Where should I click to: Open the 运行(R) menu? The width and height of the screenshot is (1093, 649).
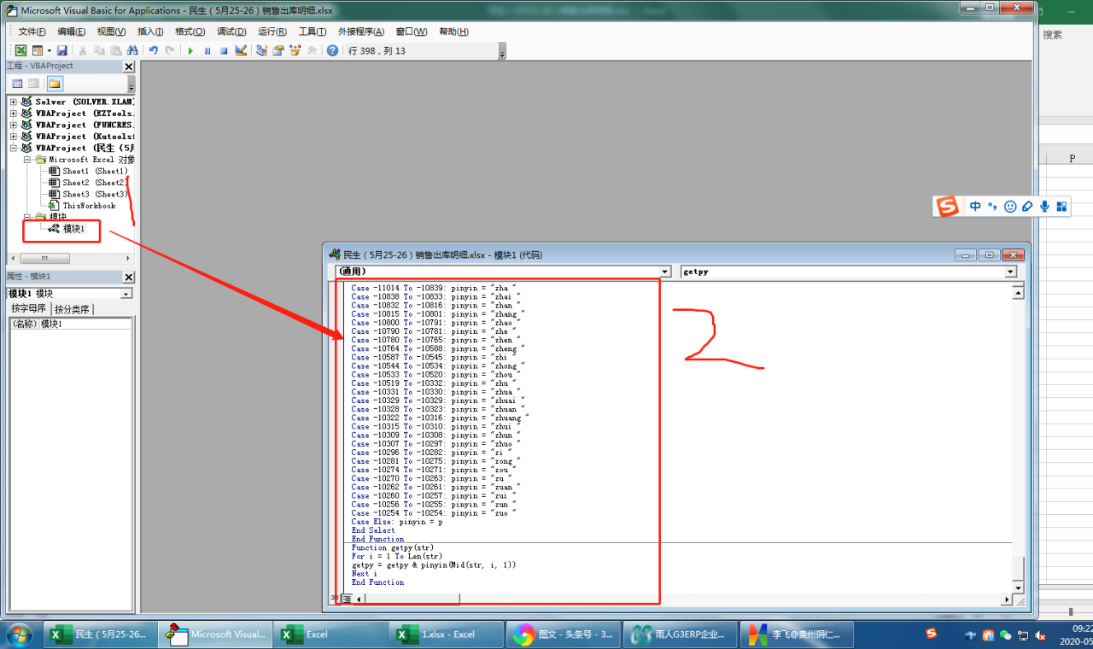(x=272, y=32)
